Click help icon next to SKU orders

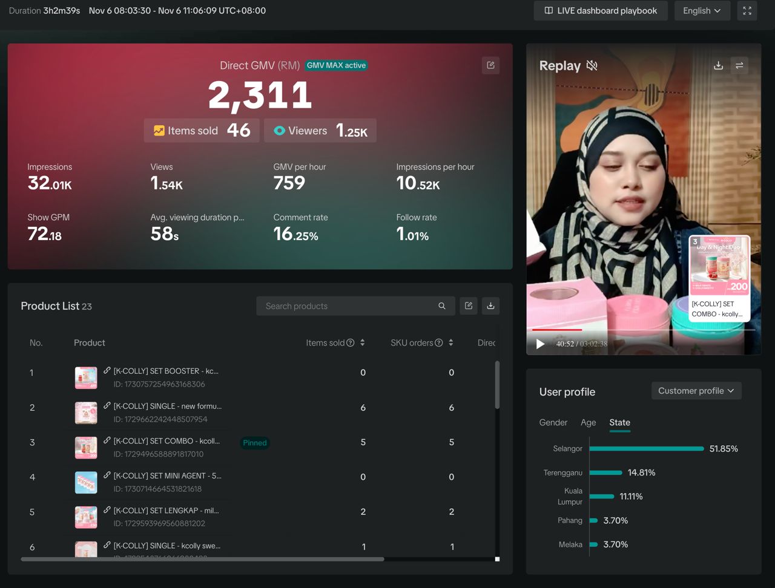pyautogui.click(x=439, y=343)
